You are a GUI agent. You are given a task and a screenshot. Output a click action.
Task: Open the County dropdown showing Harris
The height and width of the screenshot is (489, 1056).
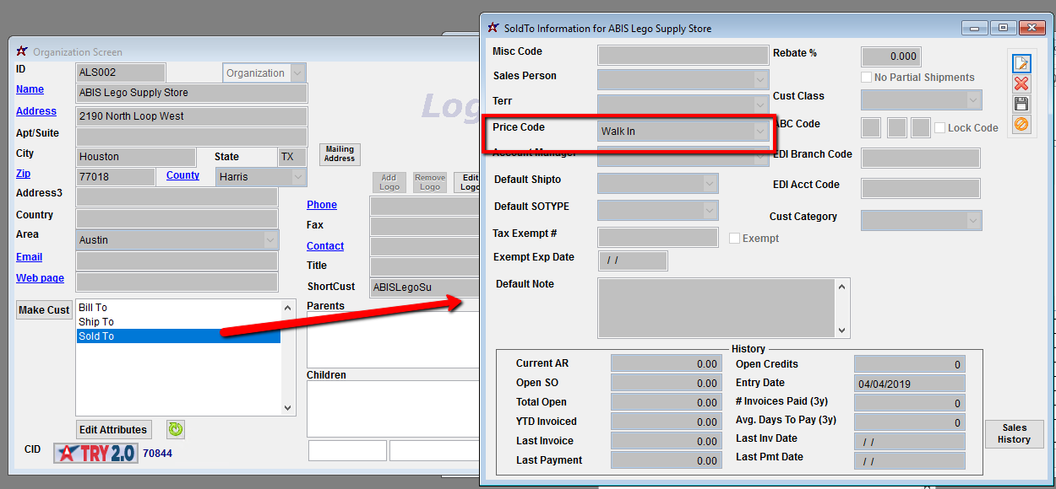(x=298, y=177)
